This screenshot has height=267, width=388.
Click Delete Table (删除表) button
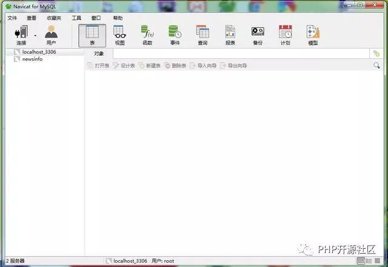click(x=175, y=66)
